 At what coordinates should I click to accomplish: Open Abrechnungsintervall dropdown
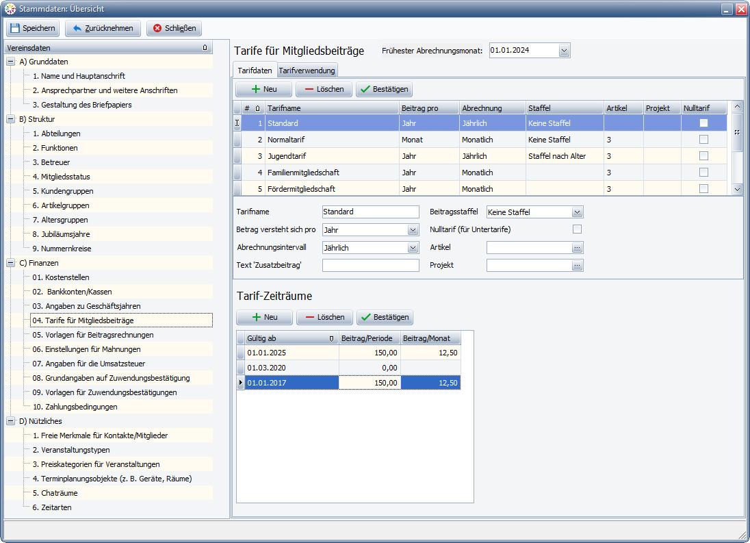tap(413, 247)
